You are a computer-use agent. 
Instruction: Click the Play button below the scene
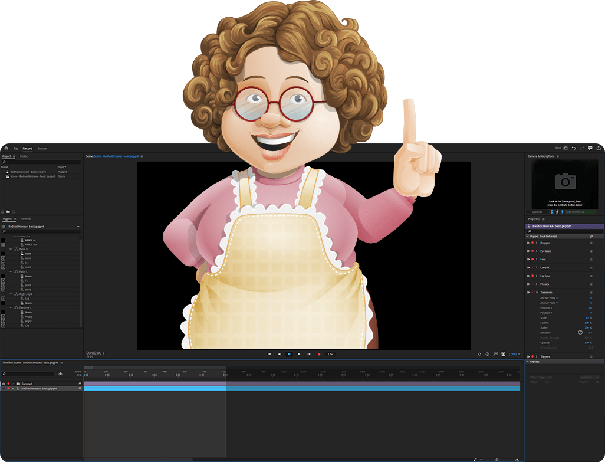(x=299, y=354)
